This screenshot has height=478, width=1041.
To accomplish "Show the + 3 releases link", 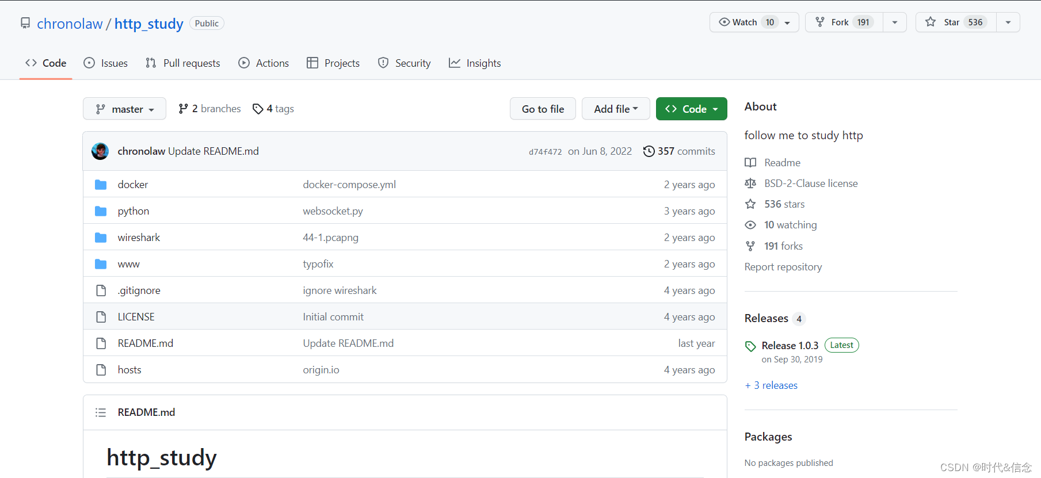I will (771, 385).
